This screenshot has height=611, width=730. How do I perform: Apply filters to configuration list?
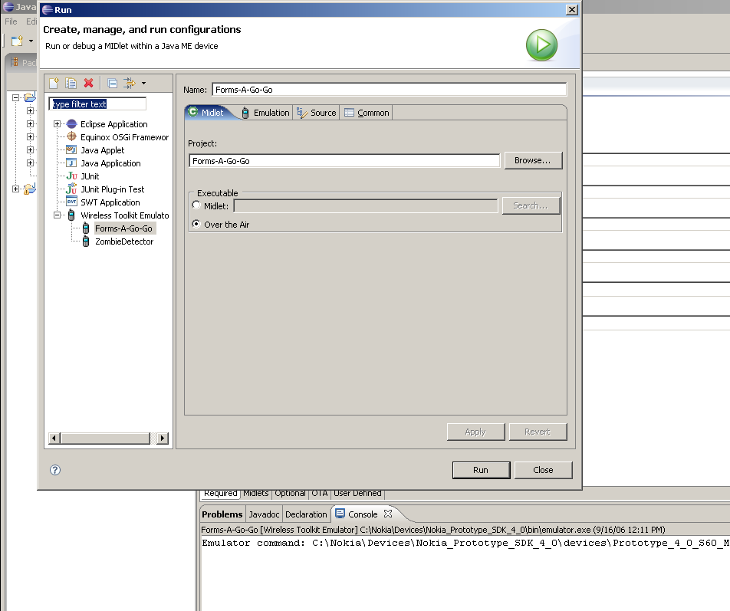(x=130, y=83)
